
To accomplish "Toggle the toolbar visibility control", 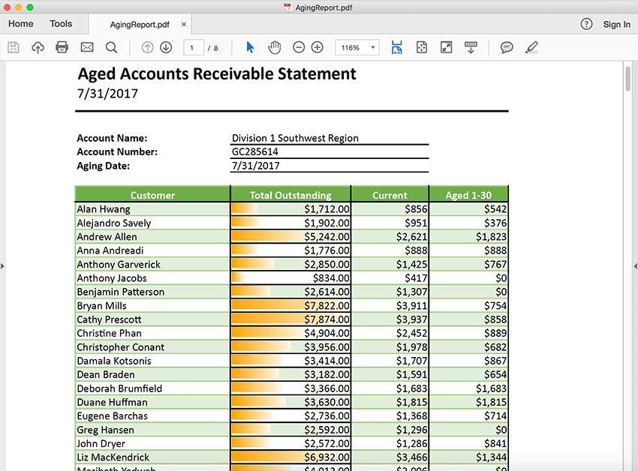I will tap(471, 46).
